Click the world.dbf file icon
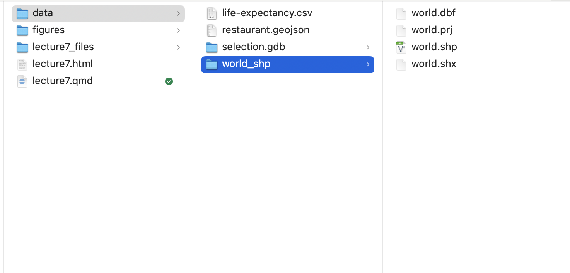 401,13
